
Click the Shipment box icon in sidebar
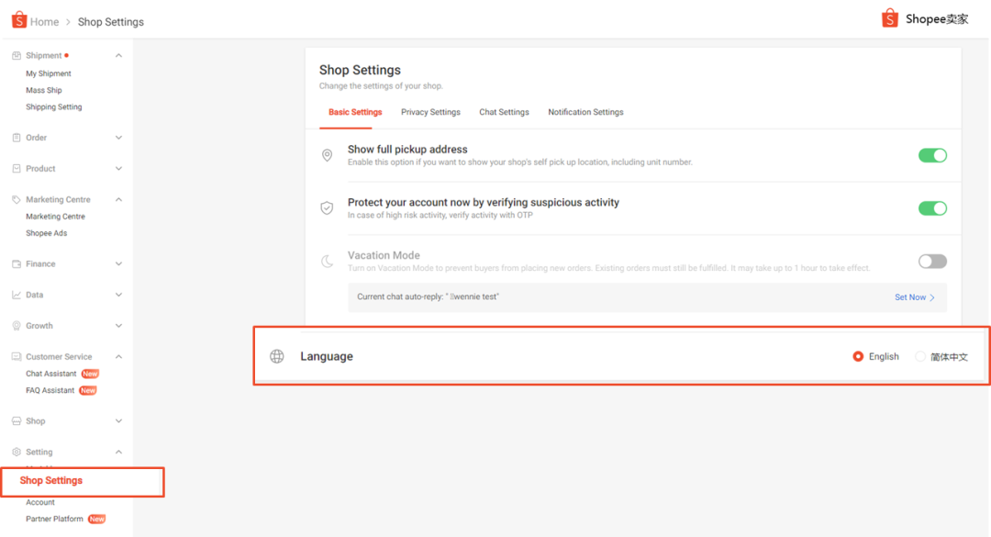17,56
